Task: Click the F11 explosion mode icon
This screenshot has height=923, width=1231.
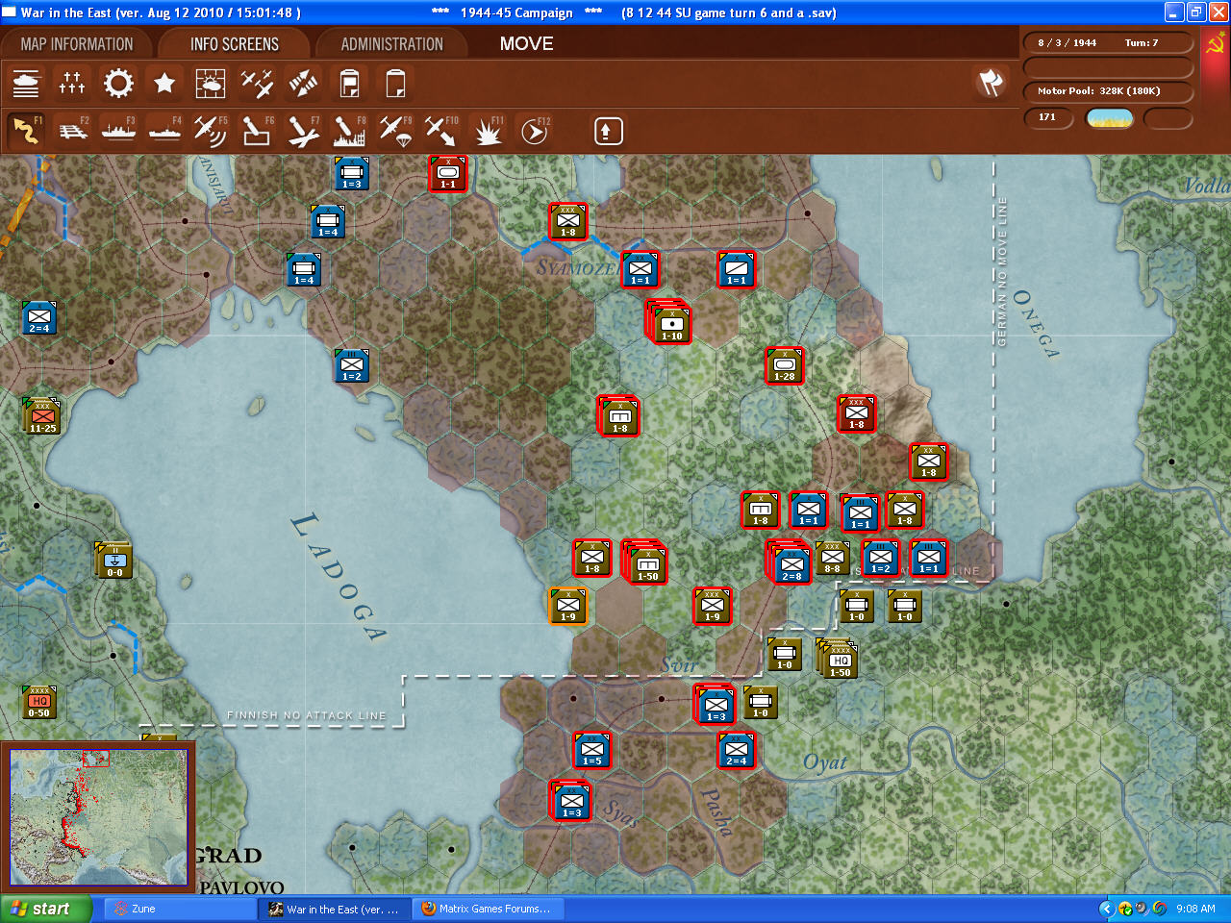Action: point(488,131)
